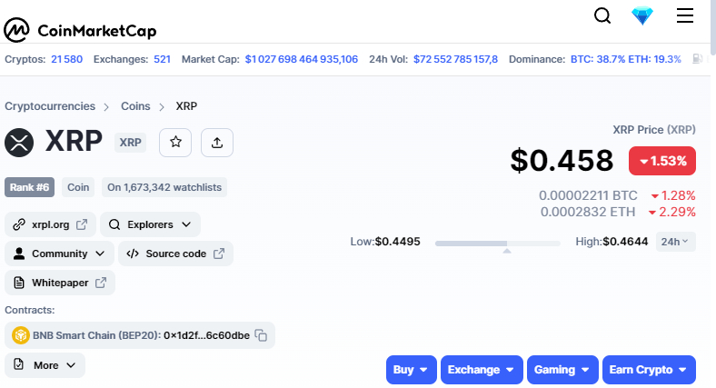The width and height of the screenshot is (716, 388).
Task: Open the xrpl.org website link
Action: 50,224
